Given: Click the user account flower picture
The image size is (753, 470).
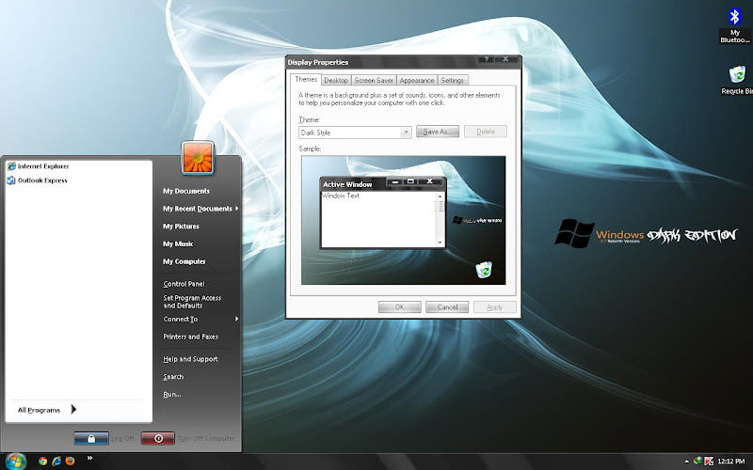Looking at the screenshot, I should coord(198,158).
